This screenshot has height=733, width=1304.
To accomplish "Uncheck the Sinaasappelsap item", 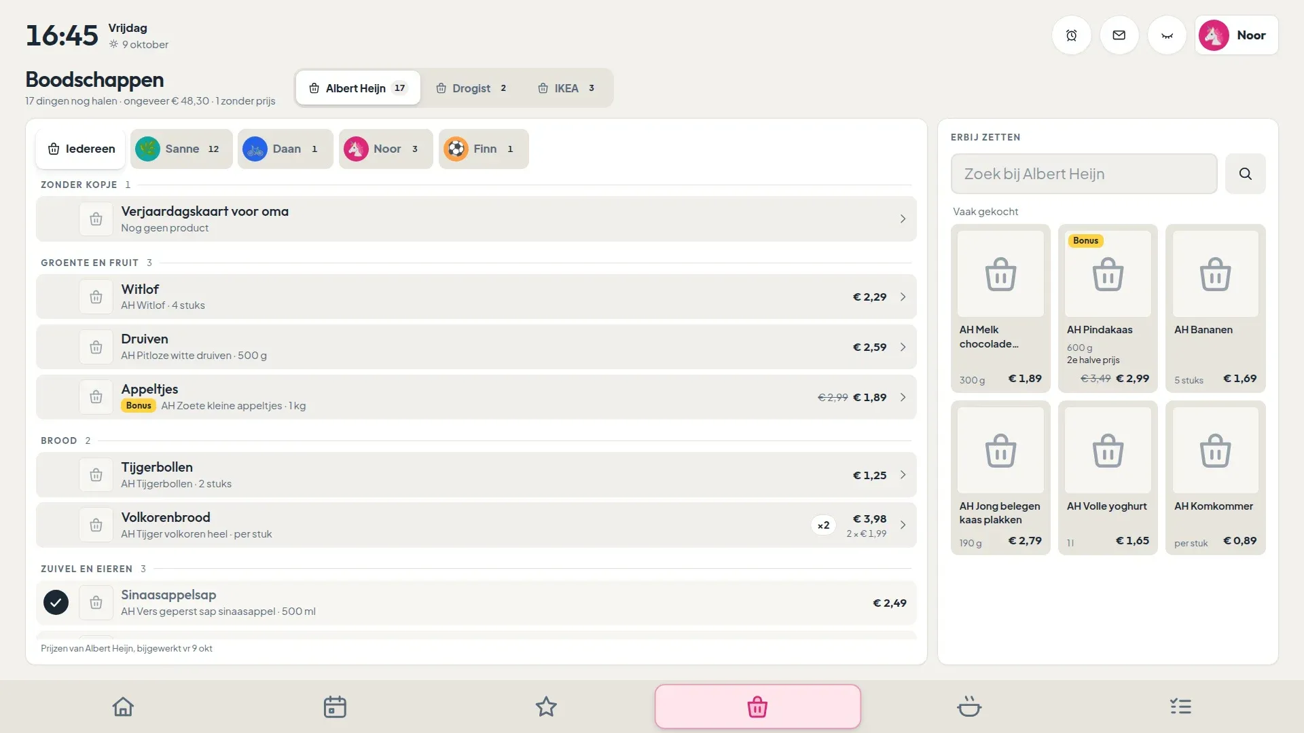I will click(56, 603).
